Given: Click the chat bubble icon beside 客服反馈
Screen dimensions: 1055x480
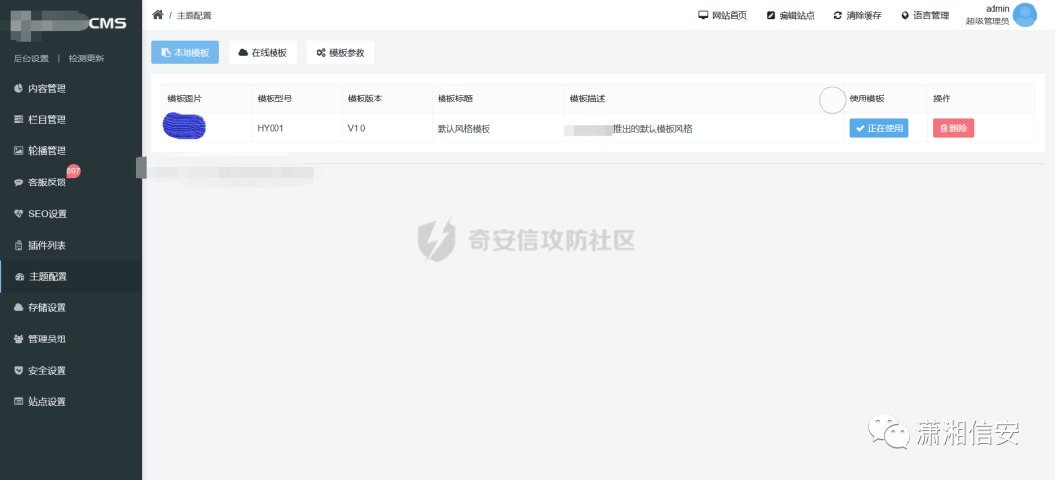Looking at the screenshot, I should [19, 182].
